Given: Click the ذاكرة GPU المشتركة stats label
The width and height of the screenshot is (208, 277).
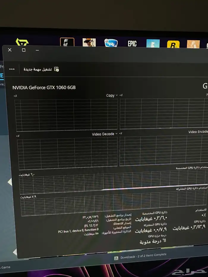Looking at the screenshot, I should 155,224.
